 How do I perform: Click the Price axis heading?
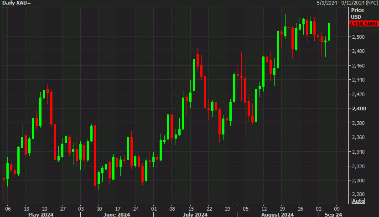358,10
